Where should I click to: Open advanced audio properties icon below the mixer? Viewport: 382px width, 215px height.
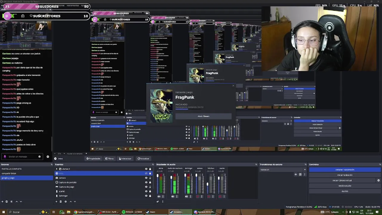(158, 202)
